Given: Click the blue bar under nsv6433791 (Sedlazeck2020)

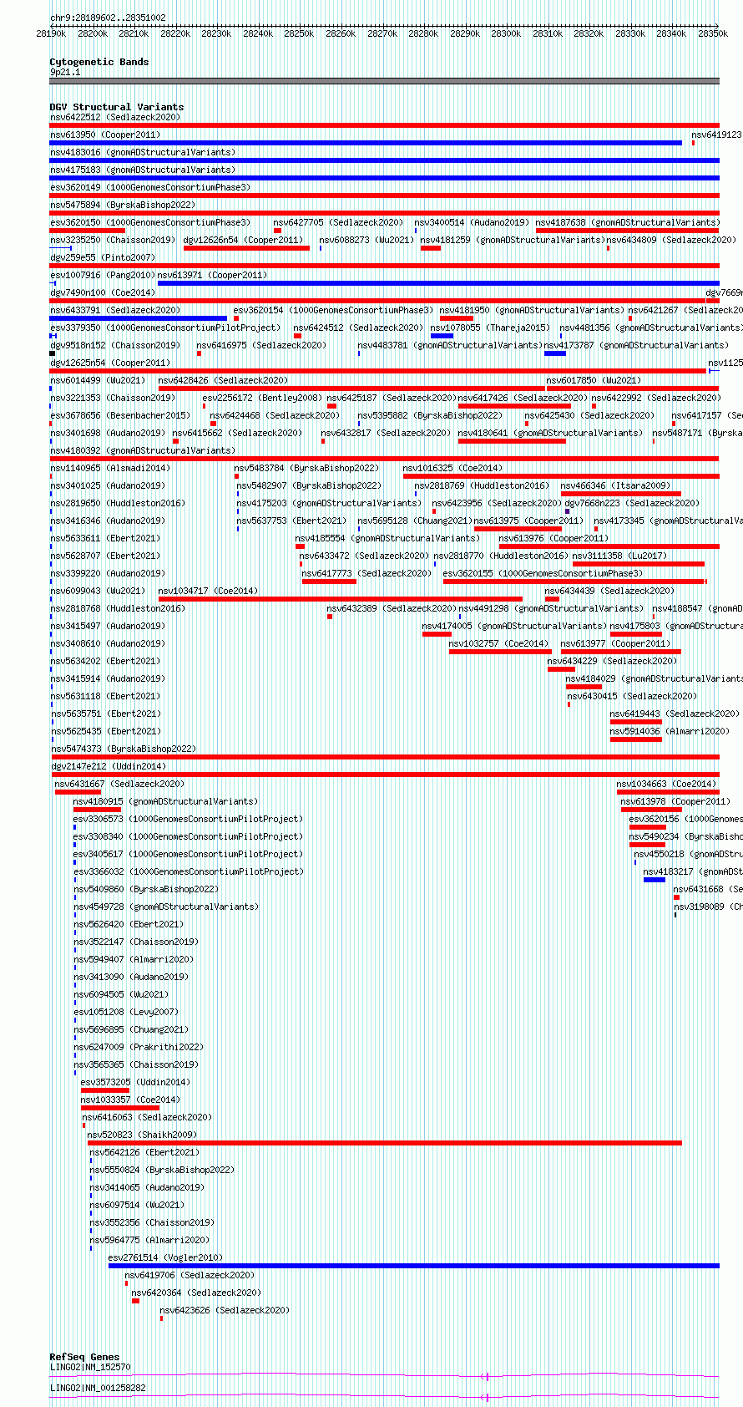Looking at the screenshot, I should pyautogui.click(x=138, y=317).
